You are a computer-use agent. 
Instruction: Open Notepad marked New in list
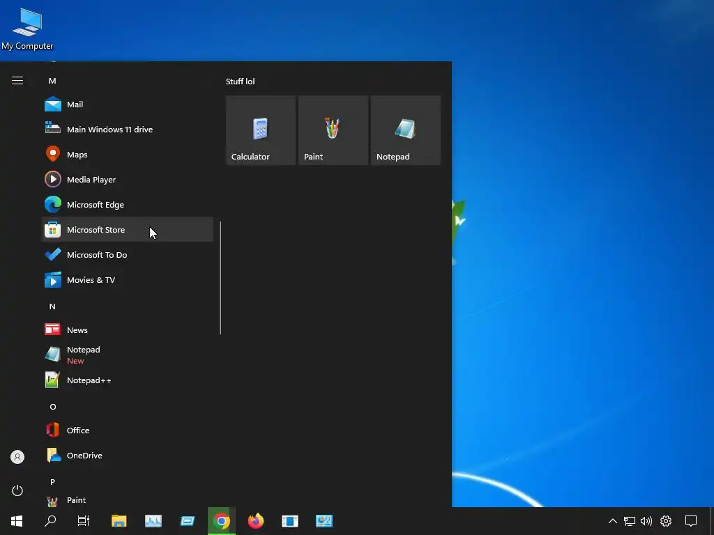click(x=128, y=355)
